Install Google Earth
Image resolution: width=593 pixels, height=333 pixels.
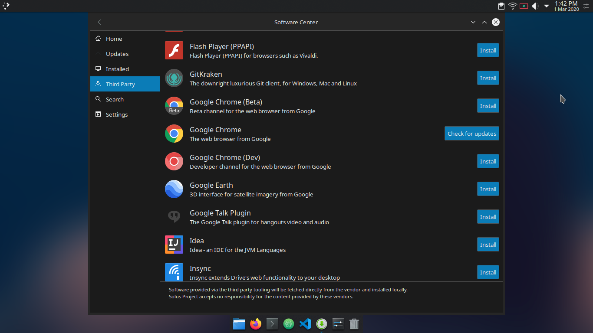coord(488,189)
